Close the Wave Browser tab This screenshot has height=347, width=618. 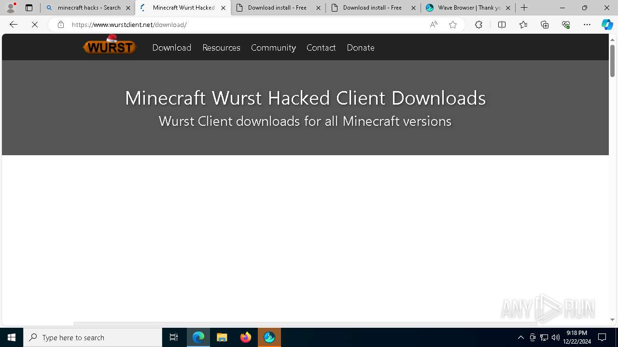click(x=508, y=8)
